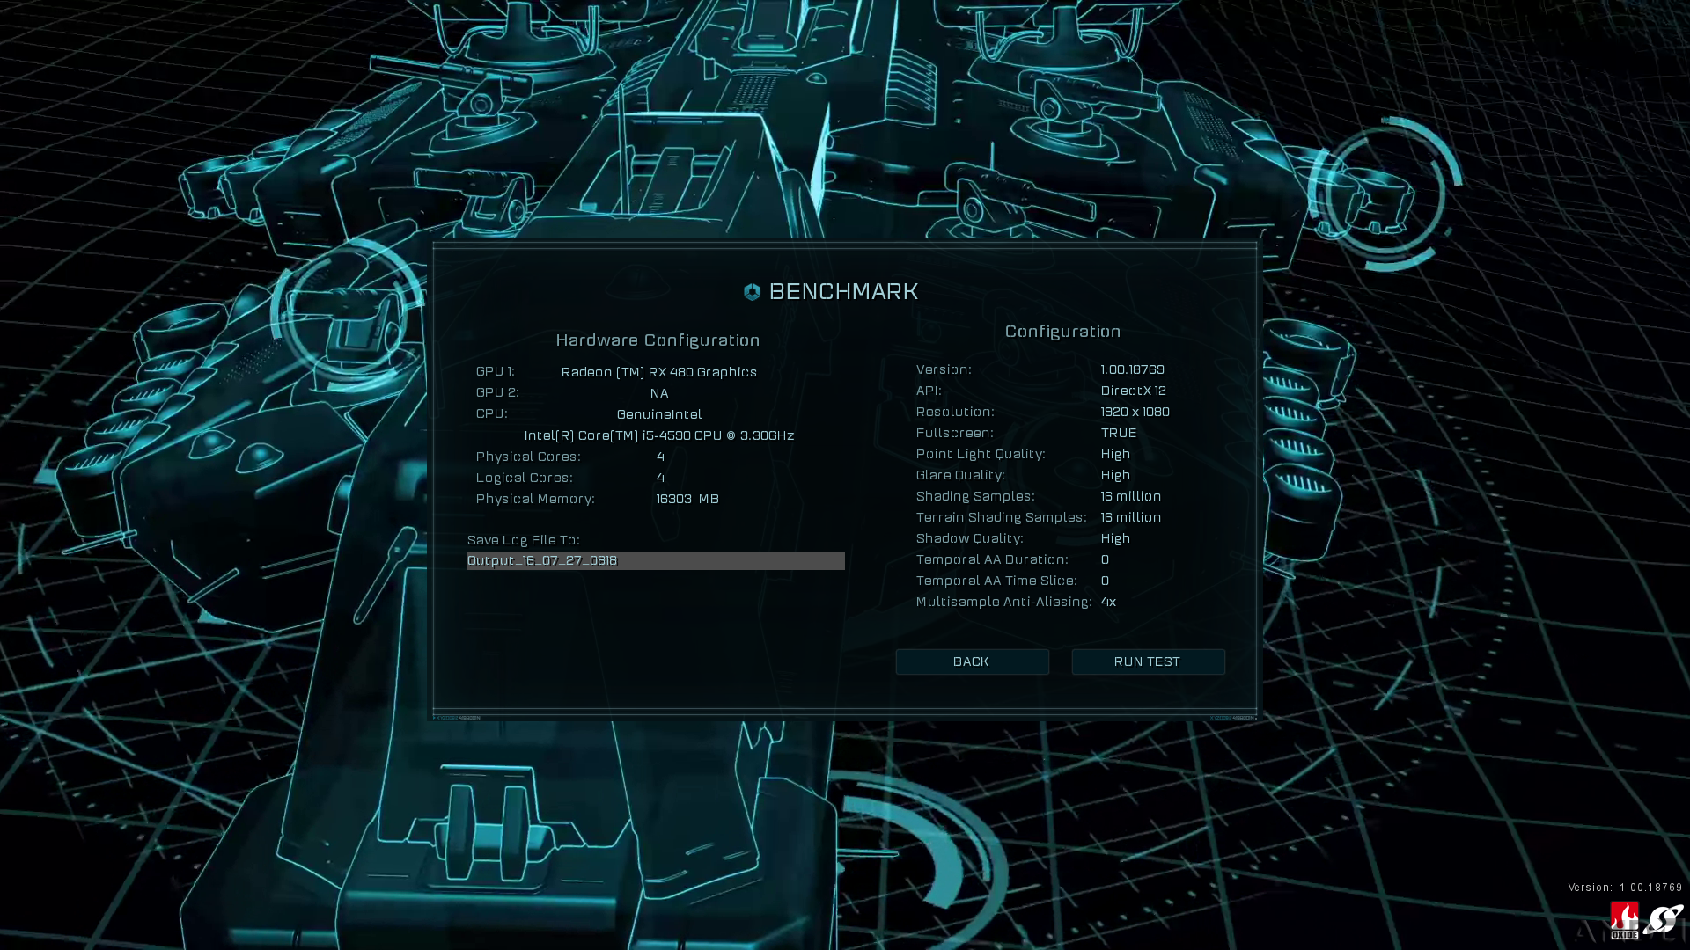Image resolution: width=1690 pixels, height=950 pixels.
Task: Click the Shadow Quality High value
Action: tap(1115, 538)
